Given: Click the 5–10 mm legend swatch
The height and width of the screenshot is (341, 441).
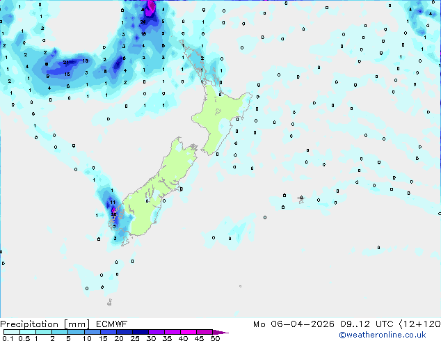Looking at the screenshot, I should coord(76,332).
